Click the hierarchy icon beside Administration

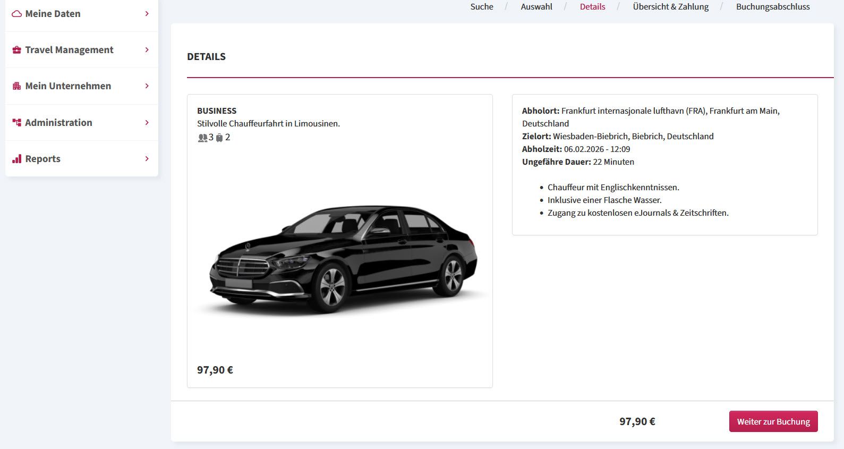pos(17,123)
